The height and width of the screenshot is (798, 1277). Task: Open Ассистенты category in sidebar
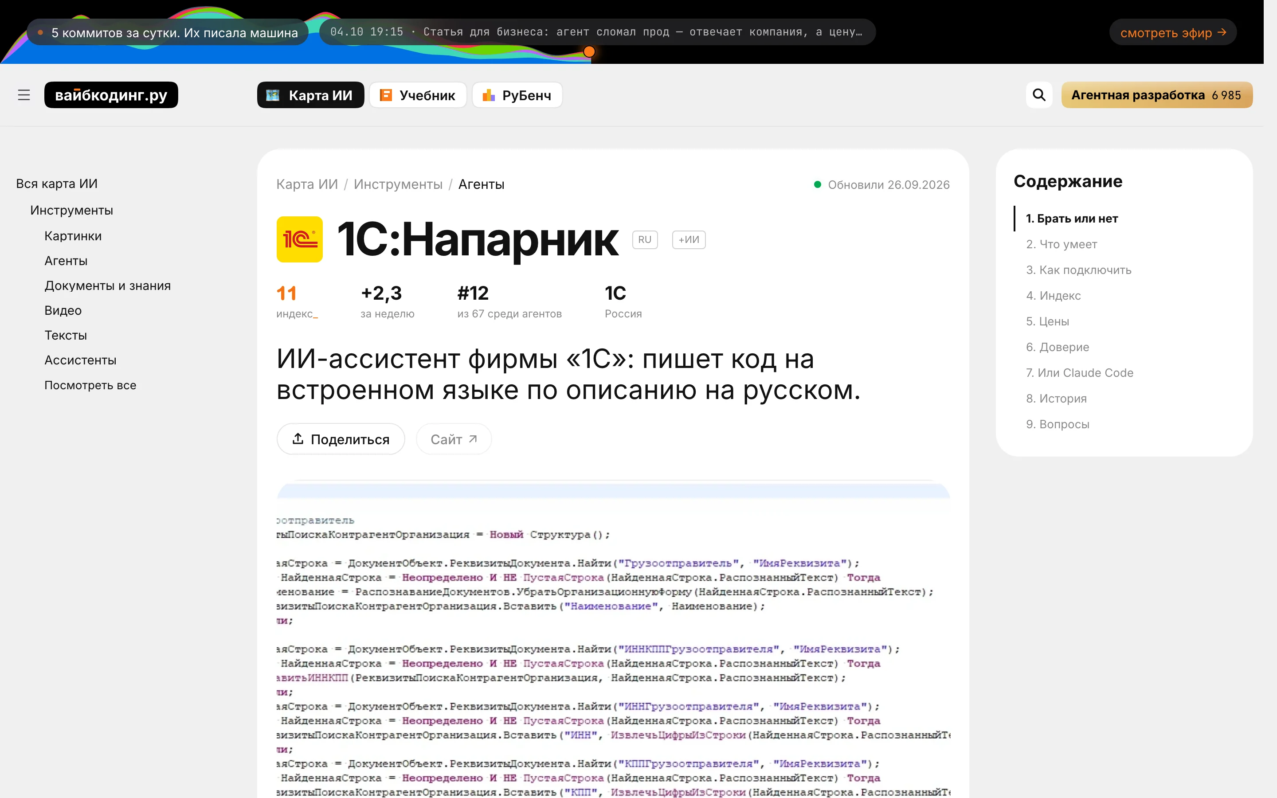(x=80, y=360)
